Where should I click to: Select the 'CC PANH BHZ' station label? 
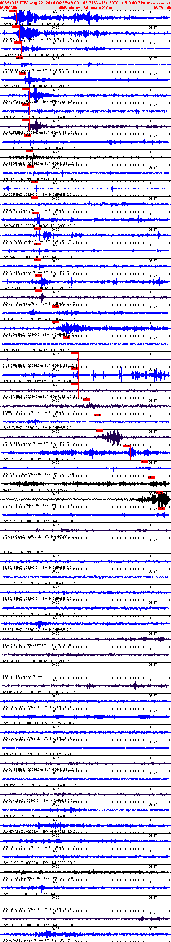(13, 552)
